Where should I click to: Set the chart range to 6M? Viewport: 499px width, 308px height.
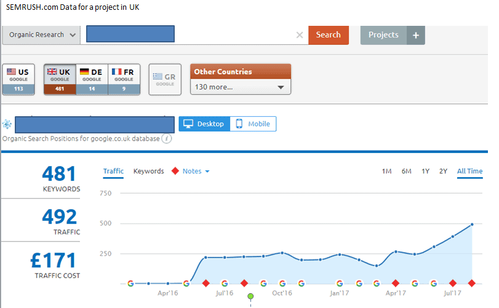(406, 172)
